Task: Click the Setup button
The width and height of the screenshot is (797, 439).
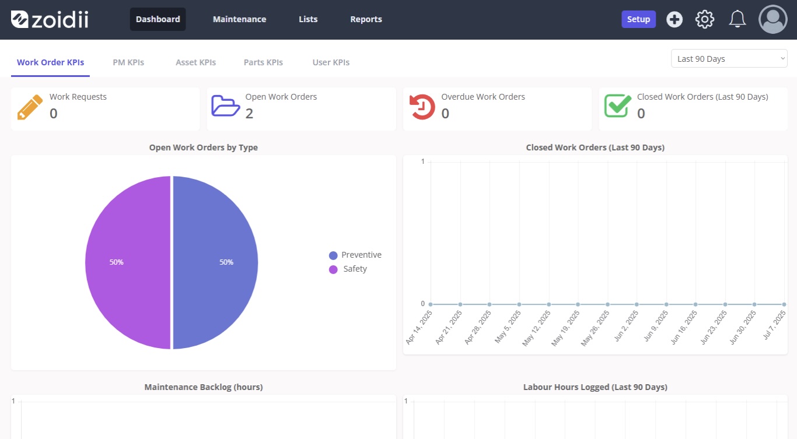Action: coord(638,19)
